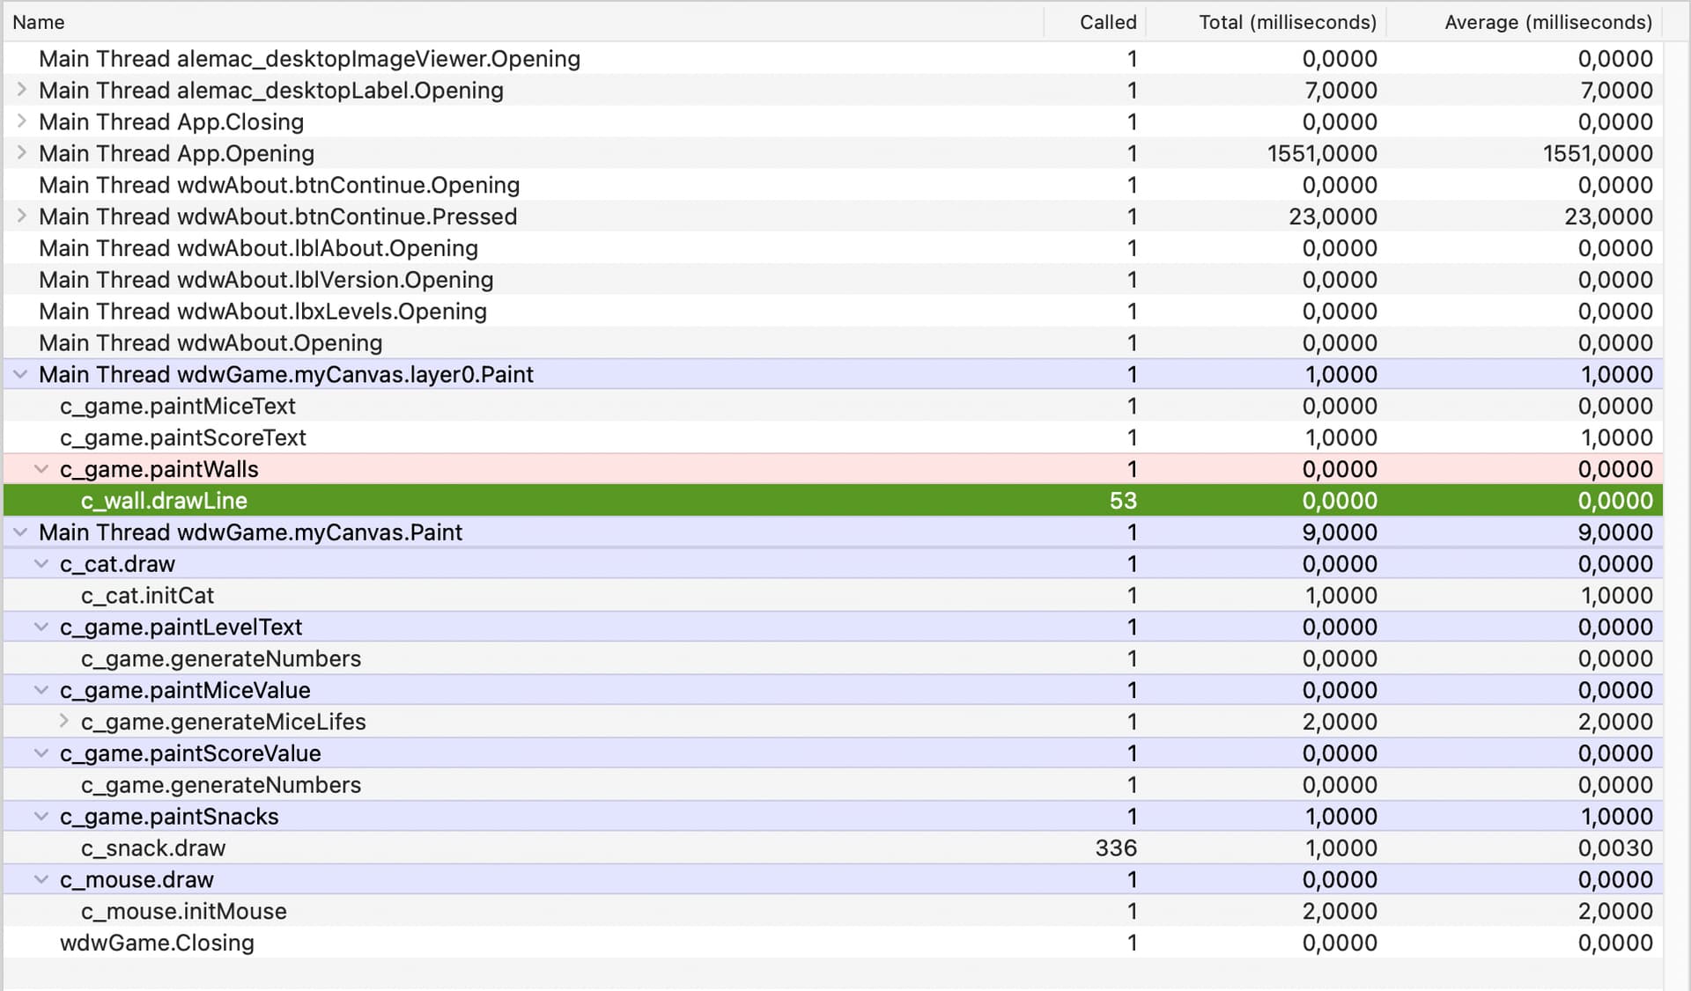Select c_game.paintMiceText row
This screenshot has width=1691, height=991.
tap(833, 407)
